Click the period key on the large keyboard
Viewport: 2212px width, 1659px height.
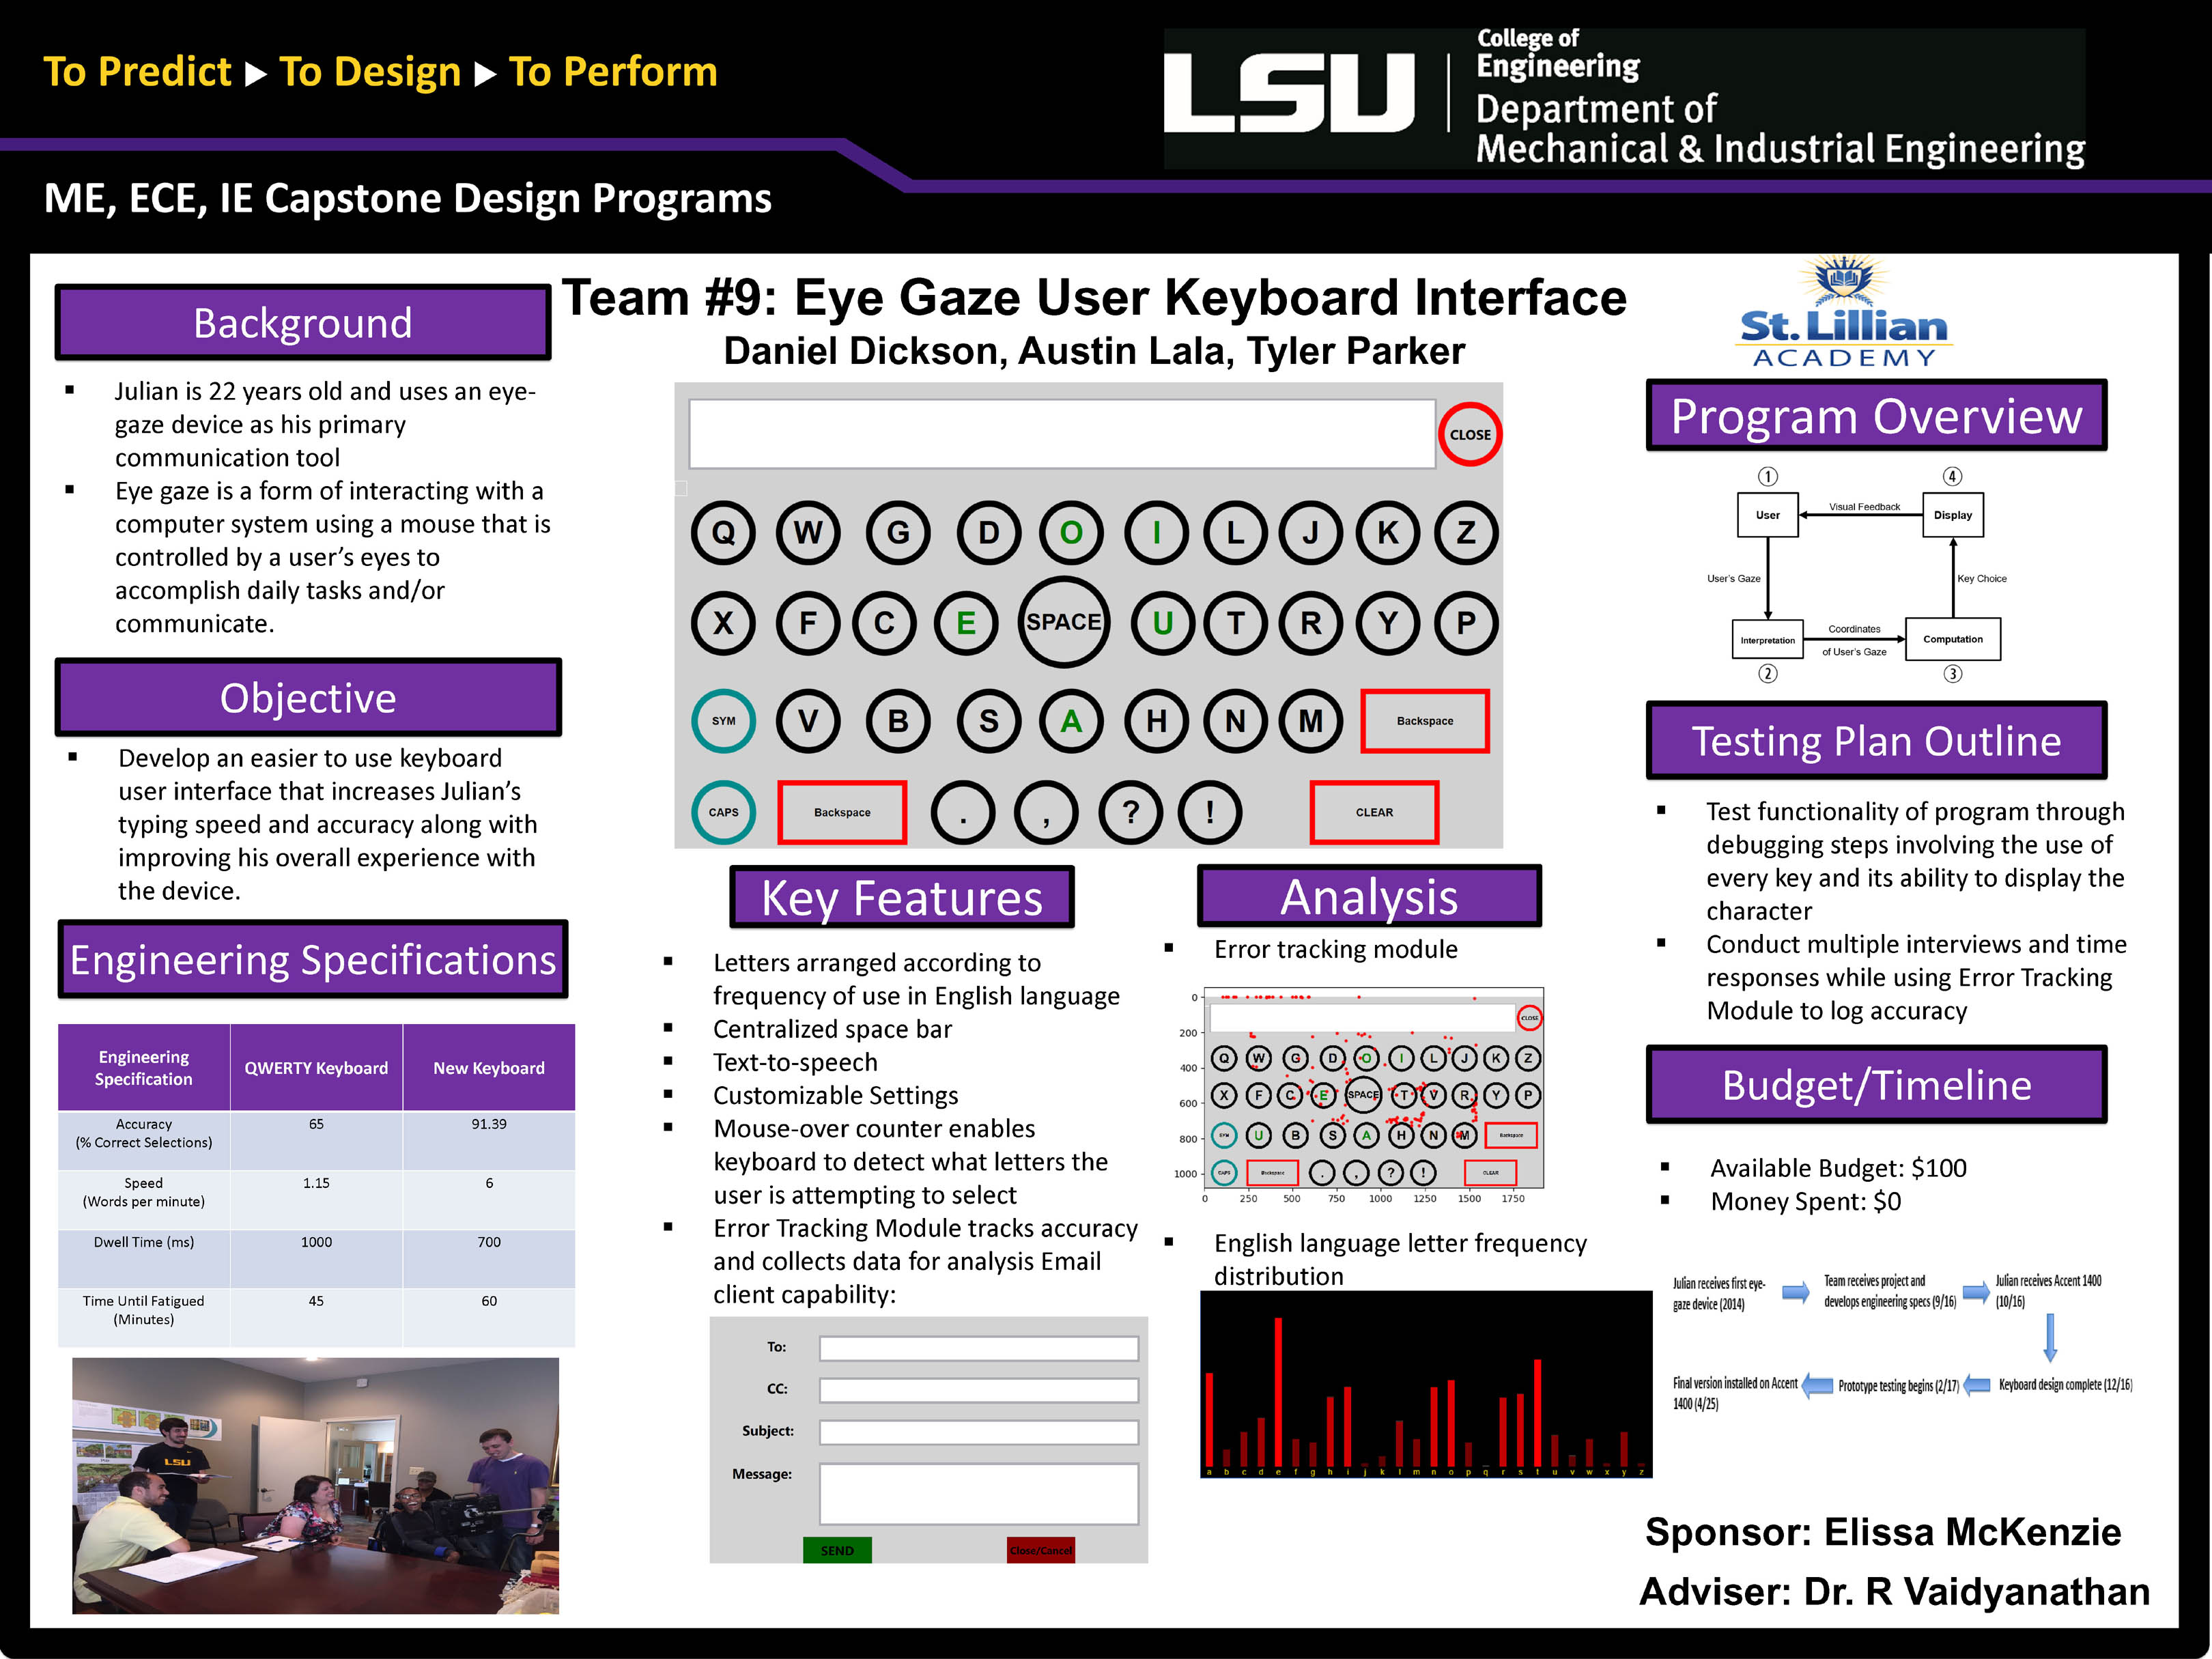coord(962,812)
